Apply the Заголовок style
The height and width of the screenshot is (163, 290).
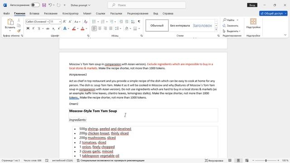click(x=203, y=25)
